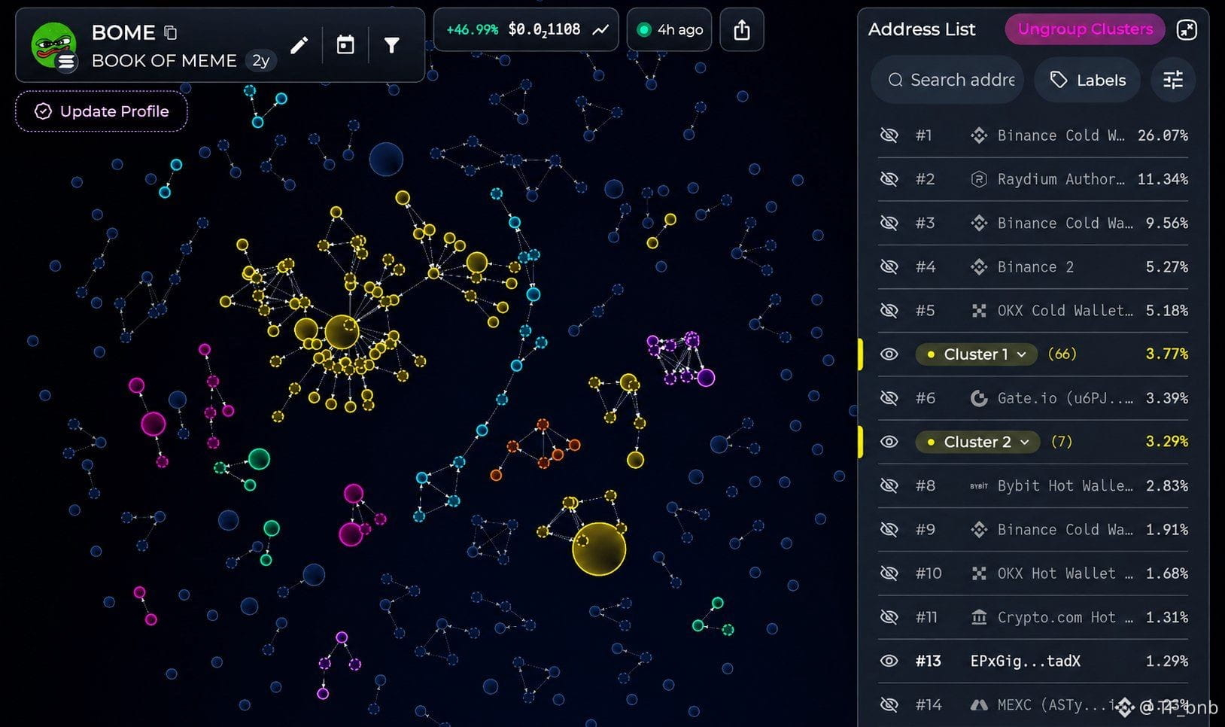Image resolution: width=1225 pixels, height=727 pixels.
Task: Expand the Cluster 2 dropdown
Action: (x=978, y=442)
